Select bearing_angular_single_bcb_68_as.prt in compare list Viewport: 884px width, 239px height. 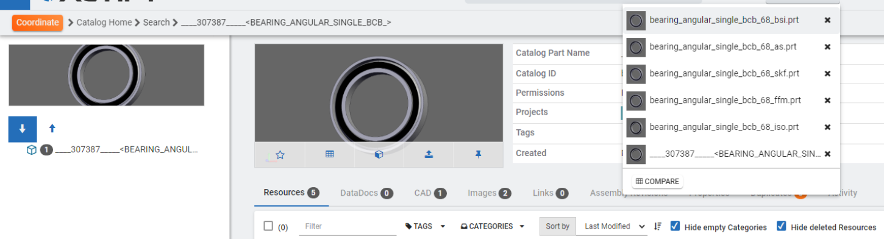pos(722,47)
